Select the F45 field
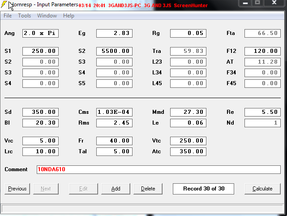This screenshot has height=216, width=287. [262, 83]
